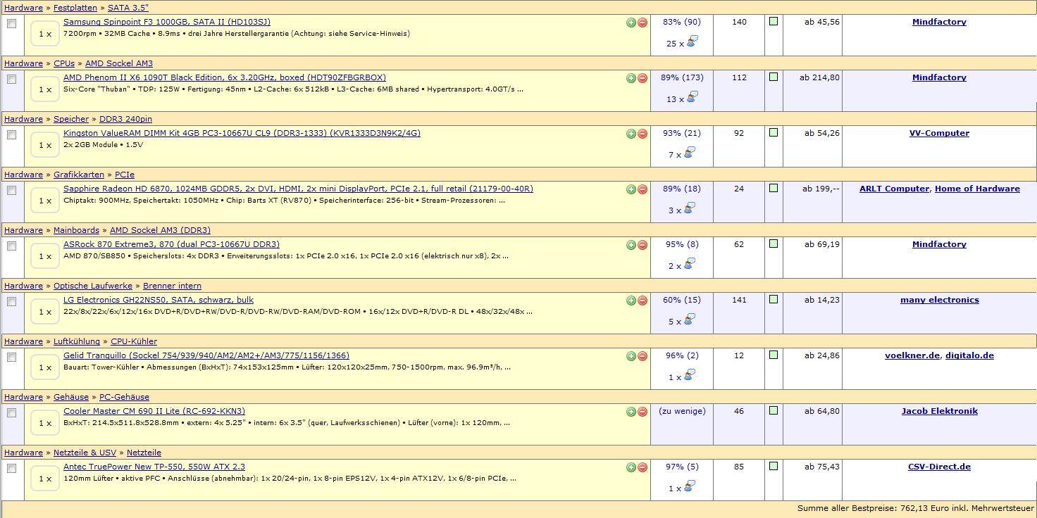Open voelkner.de shop link
The width and height of the screenshot is (1037, 518).
(x=912, y=355)
